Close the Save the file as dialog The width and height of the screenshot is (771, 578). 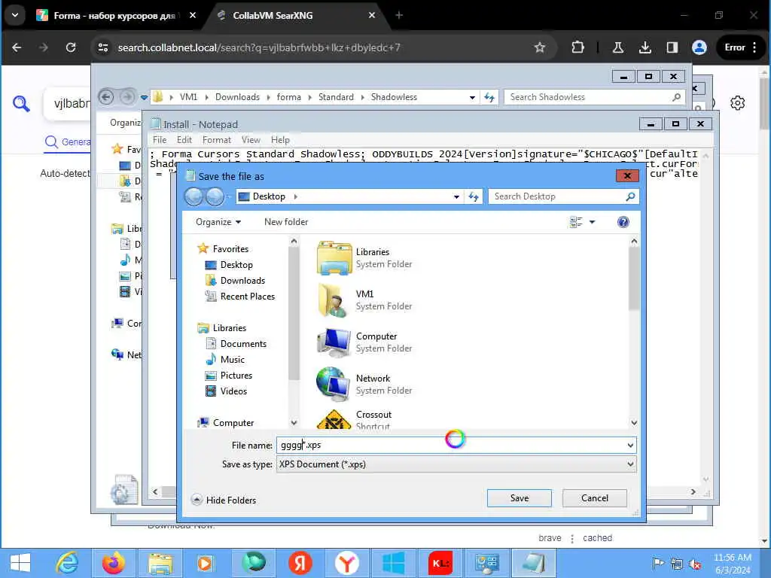627,176
